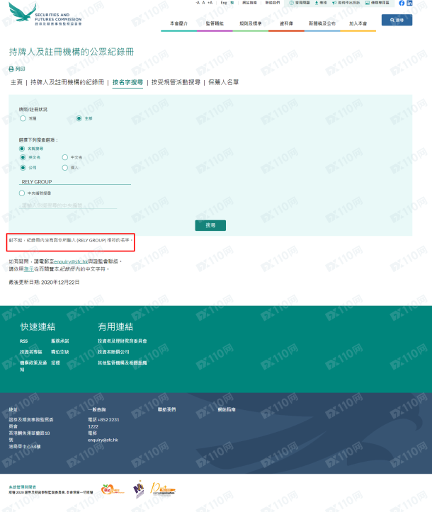Choose 個人 radio button
The height and width of the screenshot is (512, 432).
(65, 168)
